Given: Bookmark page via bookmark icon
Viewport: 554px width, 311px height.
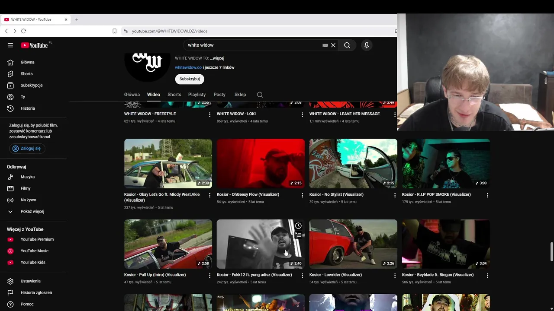Looking at the screenshot, I should pyautogui.click(x=114, y=31).
